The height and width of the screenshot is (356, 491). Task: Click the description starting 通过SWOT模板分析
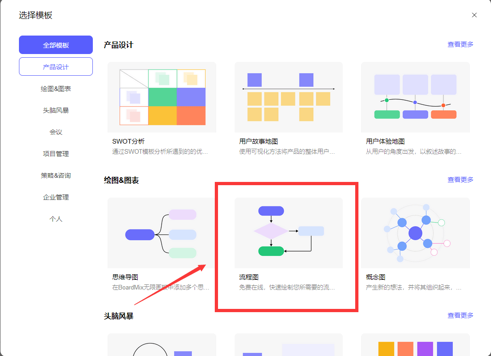coord(160,152)
